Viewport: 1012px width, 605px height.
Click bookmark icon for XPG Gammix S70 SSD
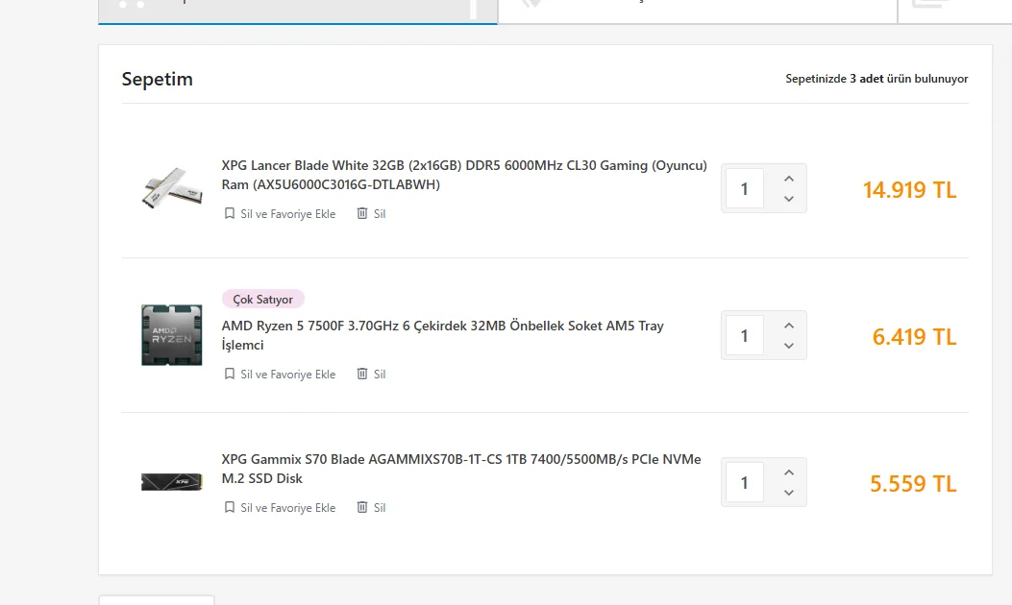click(x=229, y=508)
